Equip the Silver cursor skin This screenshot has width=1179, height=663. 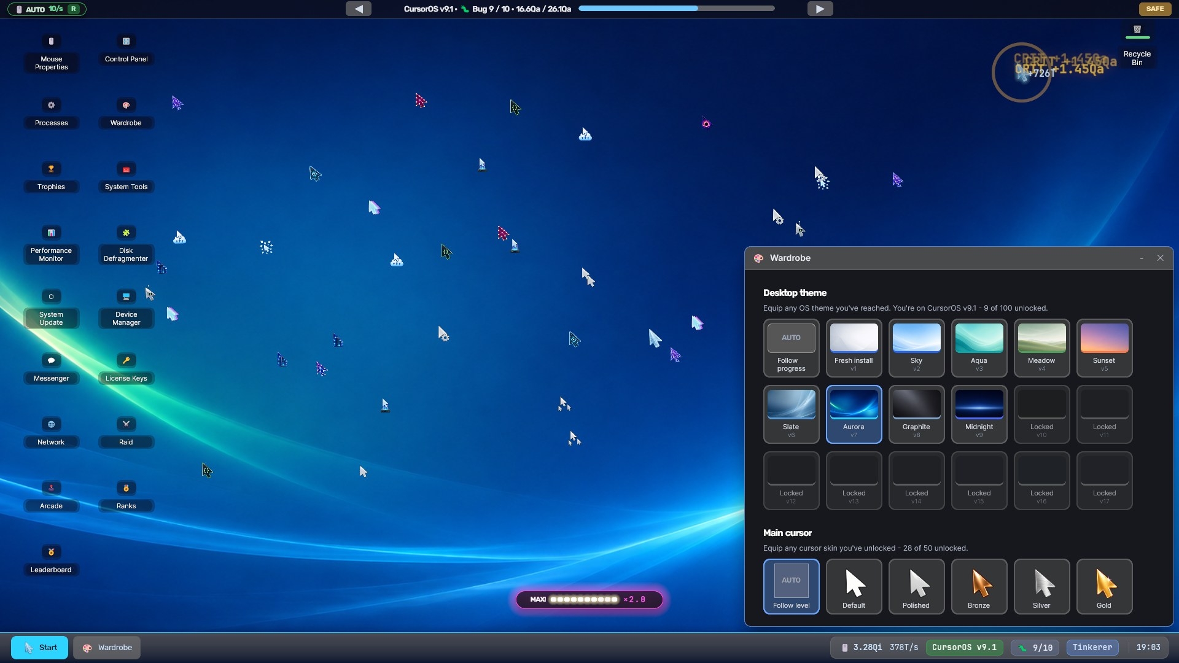[x=1041, y=586]
